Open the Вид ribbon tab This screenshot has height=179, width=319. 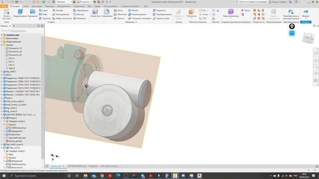tap(89, 6)
